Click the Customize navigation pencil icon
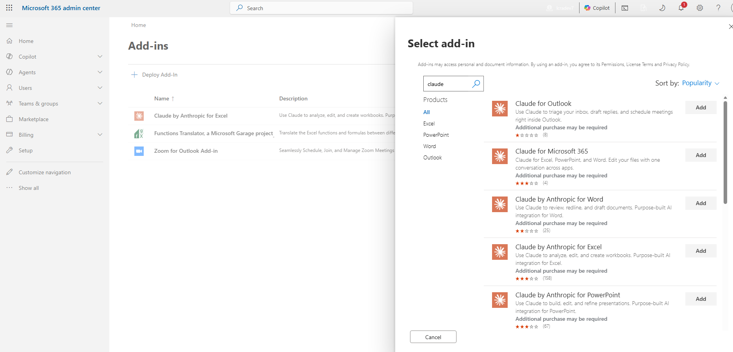Image resolution: width=733 pixels, height=352 pixels. pos(10,172)
